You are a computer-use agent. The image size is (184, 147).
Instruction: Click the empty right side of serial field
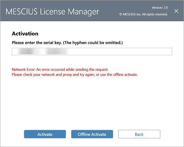(121, 52)
